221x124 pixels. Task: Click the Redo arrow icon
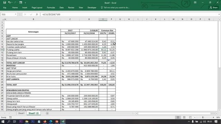click(15, 2)
